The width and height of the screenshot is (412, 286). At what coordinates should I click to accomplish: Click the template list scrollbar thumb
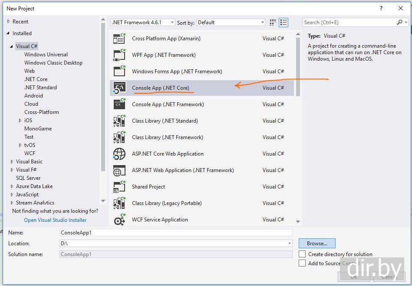[x=298, y=67]
